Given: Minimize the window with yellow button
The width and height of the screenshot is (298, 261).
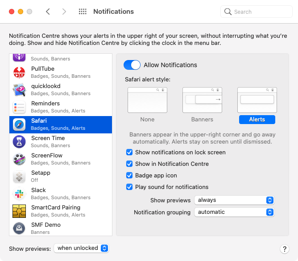Looking at the screenshot, I should point(21,12).
